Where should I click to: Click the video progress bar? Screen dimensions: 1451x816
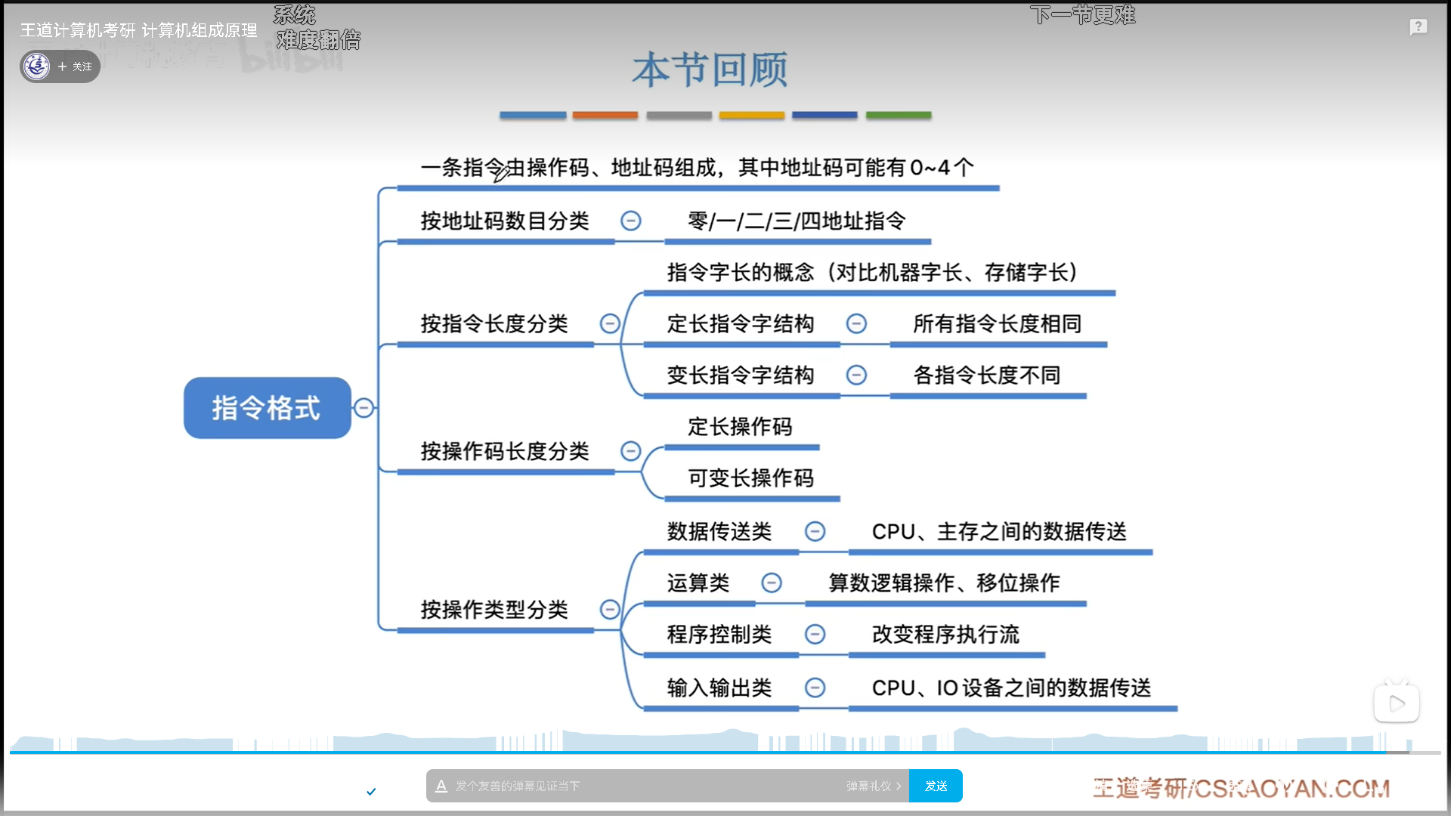point(725,753)
